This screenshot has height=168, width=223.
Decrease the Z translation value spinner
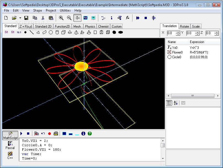[216, 34]
